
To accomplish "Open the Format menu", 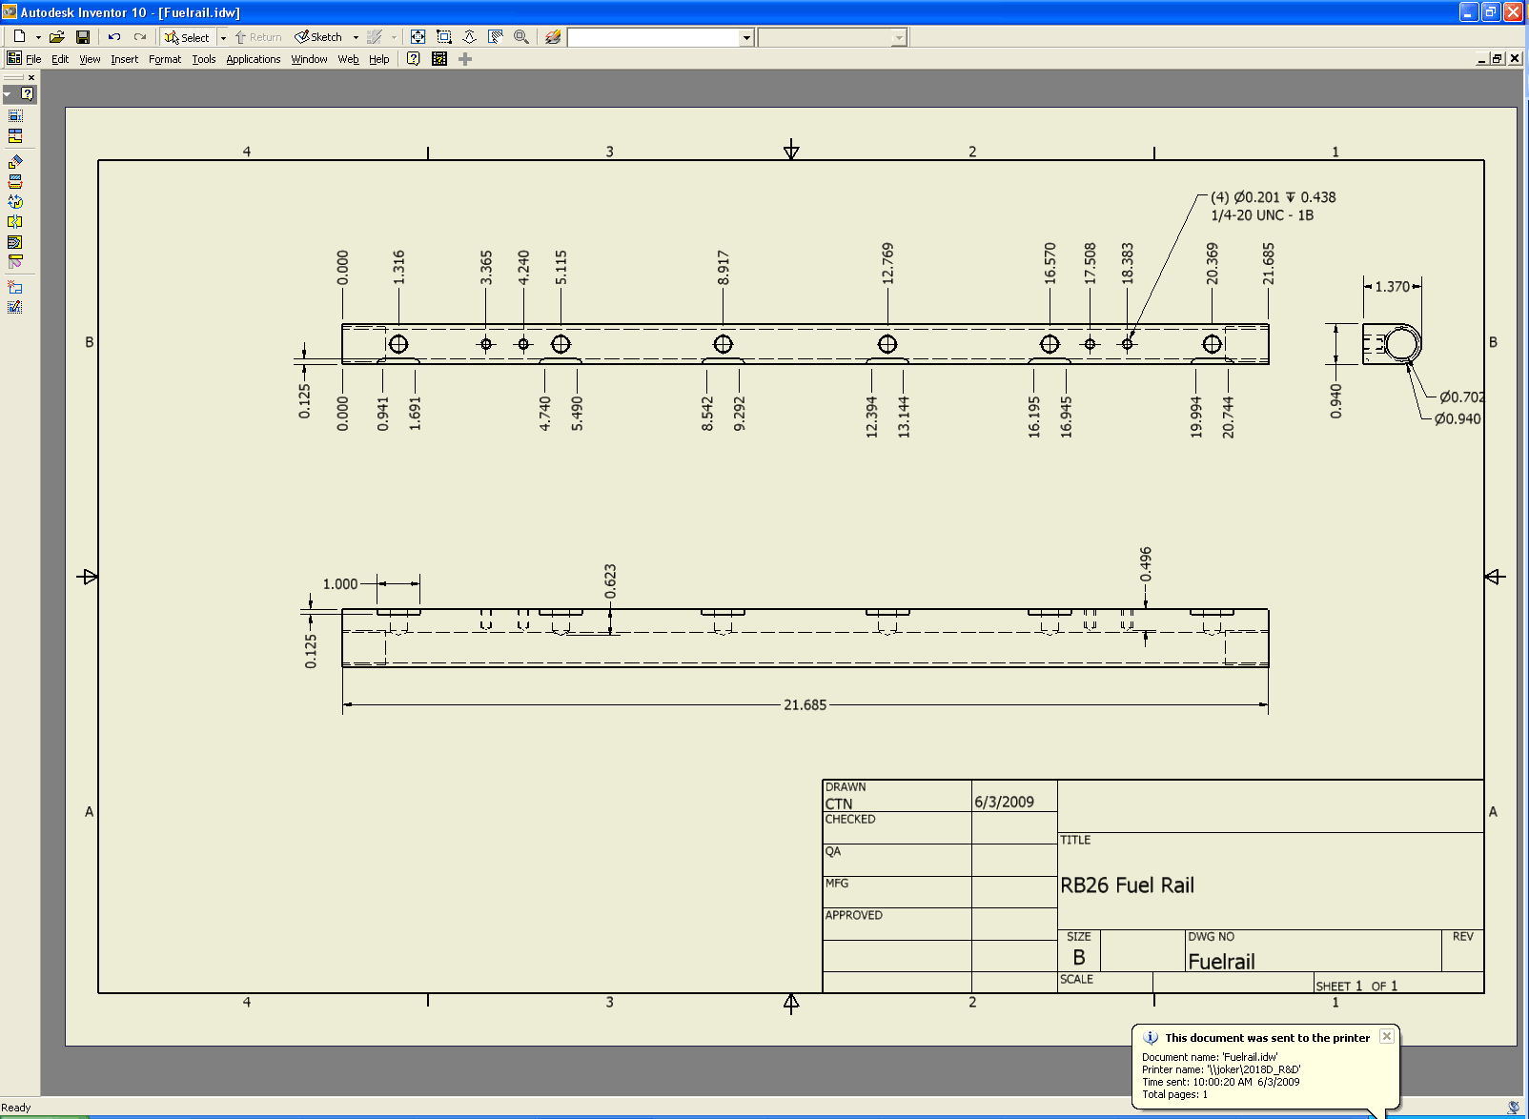I will [165, 59].
